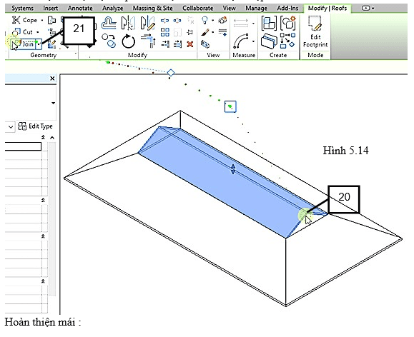The width and height of the screenshot is (414, 337).
Task: Click the Edit Type button
Action: pyautogui.click(x=35, y=126)
